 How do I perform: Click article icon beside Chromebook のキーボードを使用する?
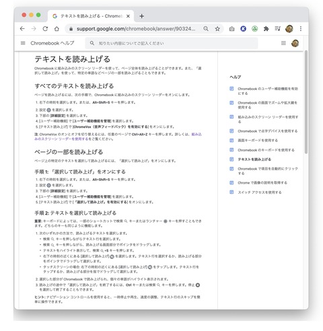[231, 150]
